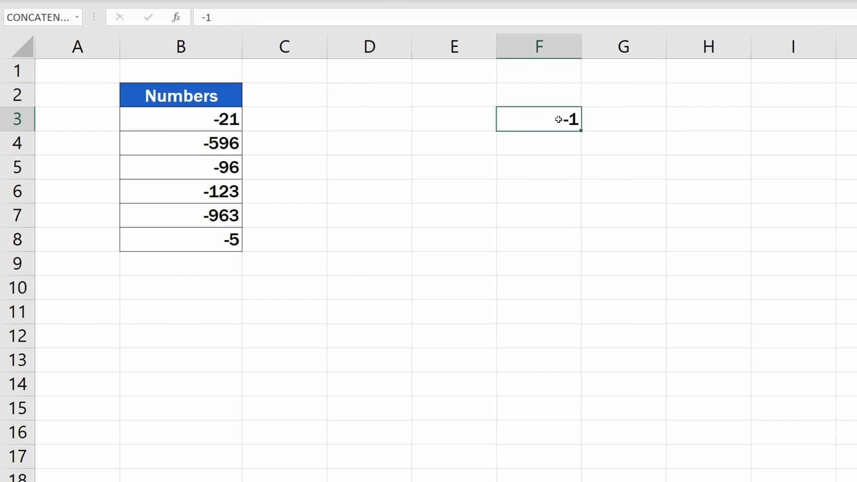857x482 pixels.
Task: Select column header B
Action: (180, 46)
